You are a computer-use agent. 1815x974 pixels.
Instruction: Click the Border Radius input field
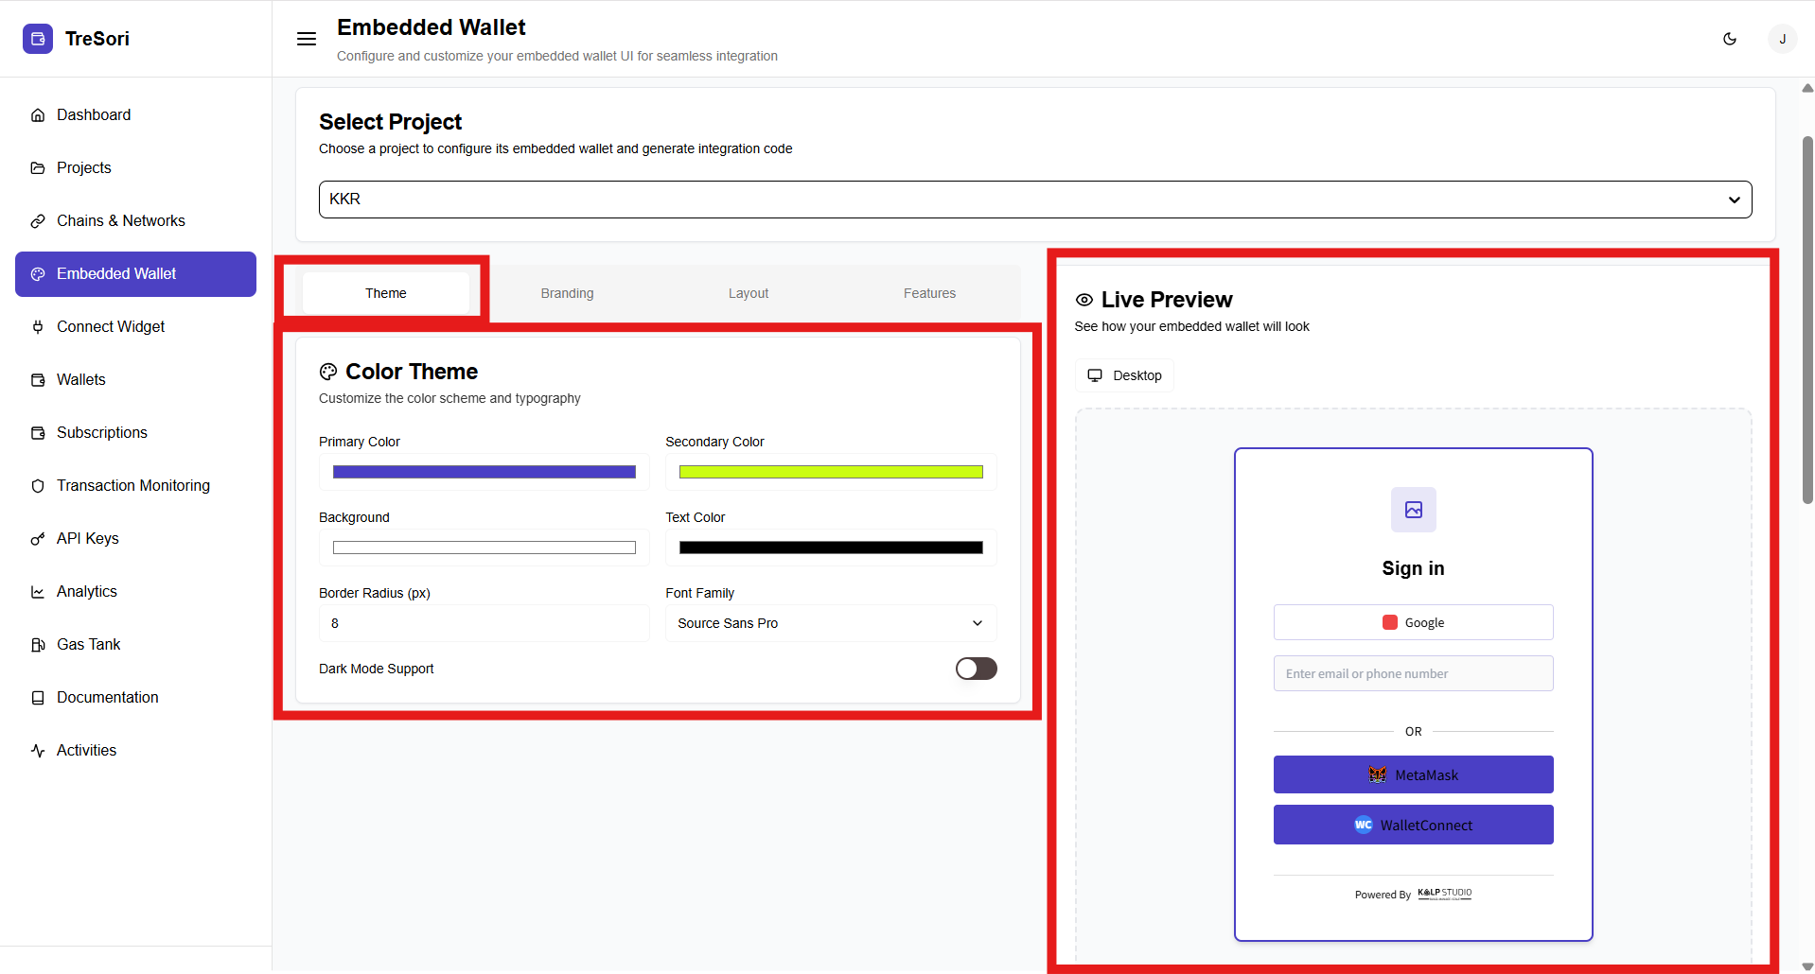point(484,623)
